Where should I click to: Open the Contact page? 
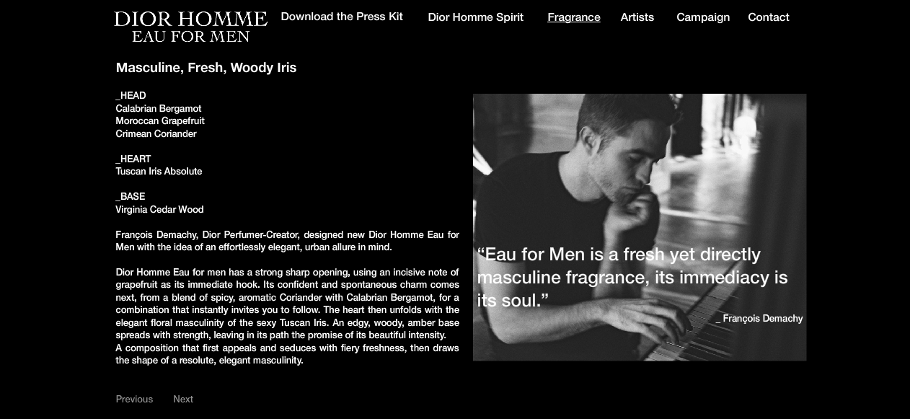769,17
